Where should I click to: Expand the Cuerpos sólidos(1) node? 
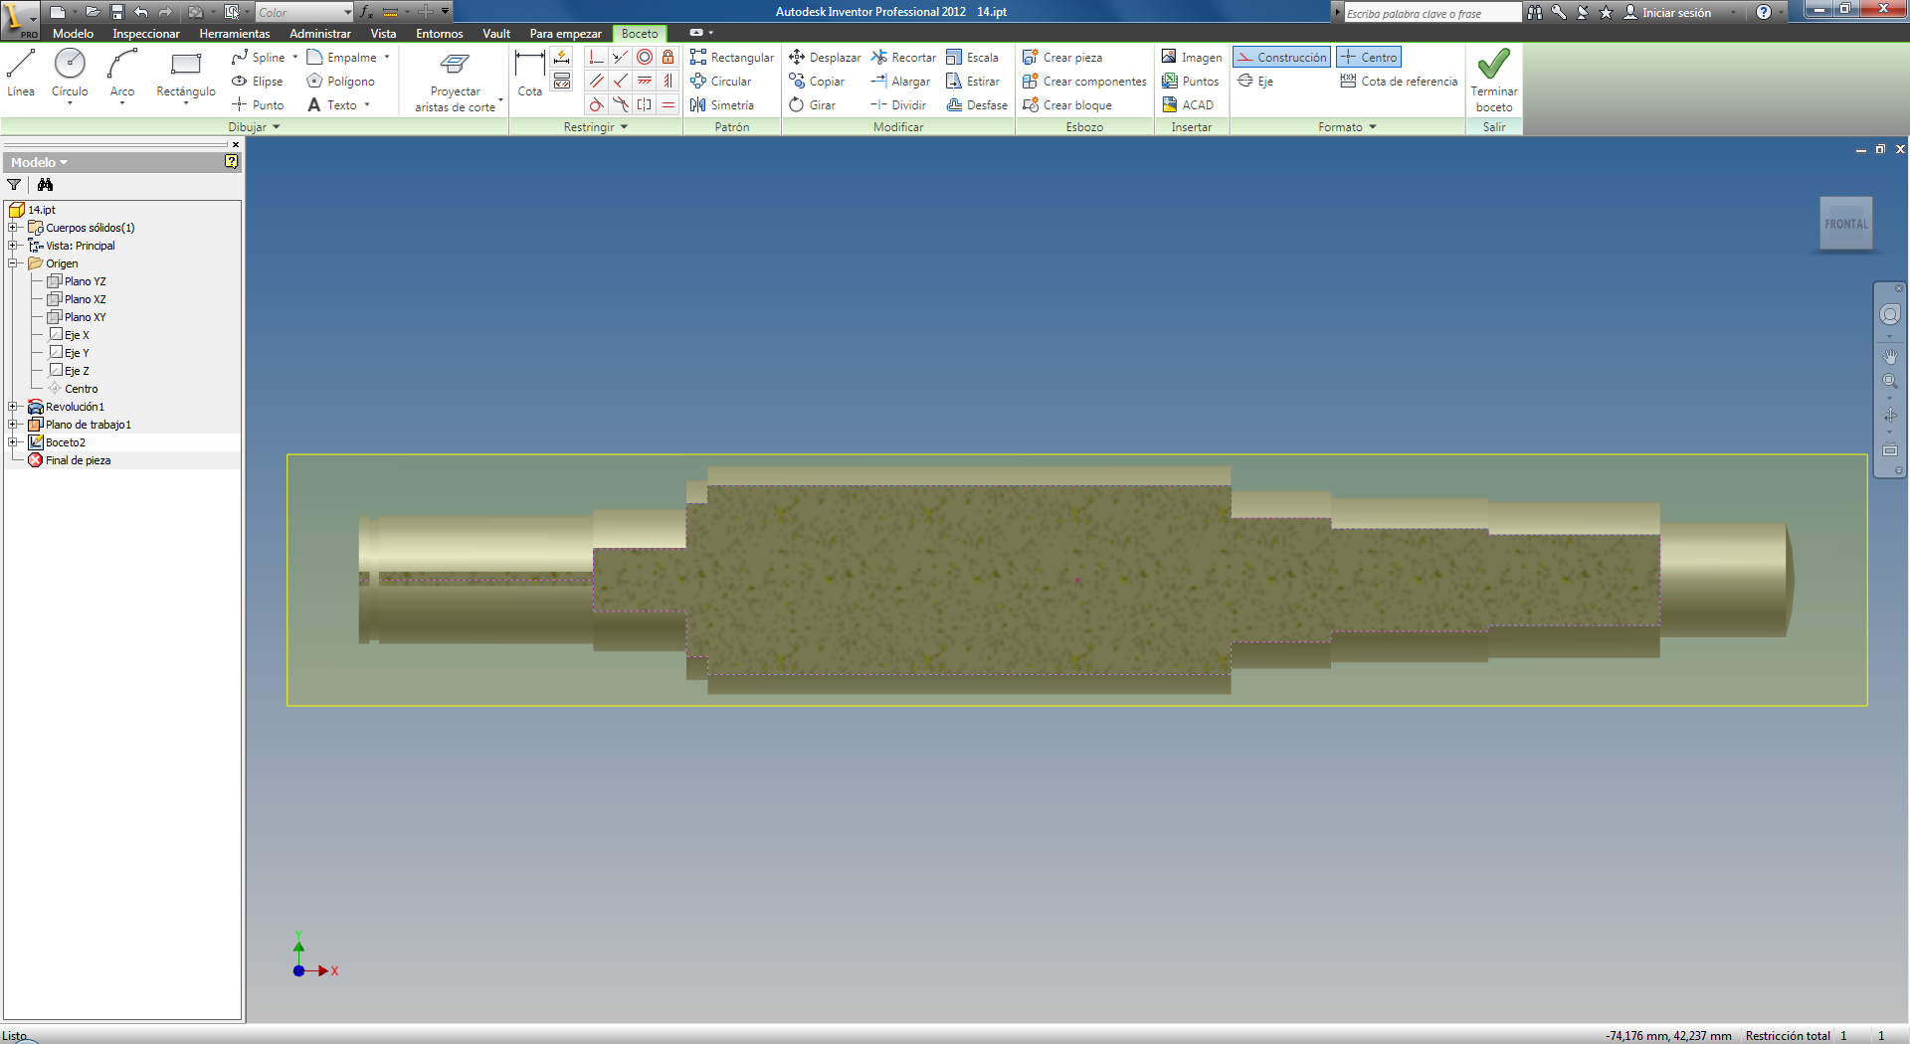coord(13,228)
